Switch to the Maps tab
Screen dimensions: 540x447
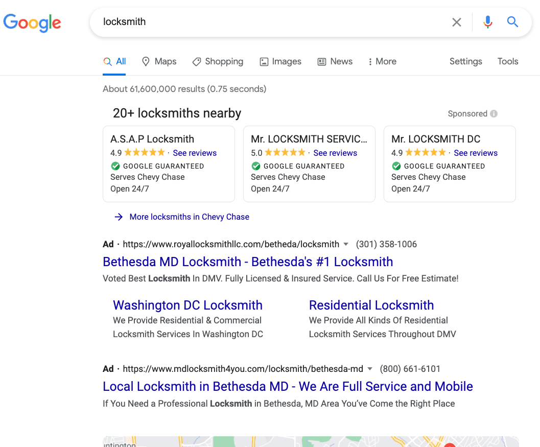point(159,62)
